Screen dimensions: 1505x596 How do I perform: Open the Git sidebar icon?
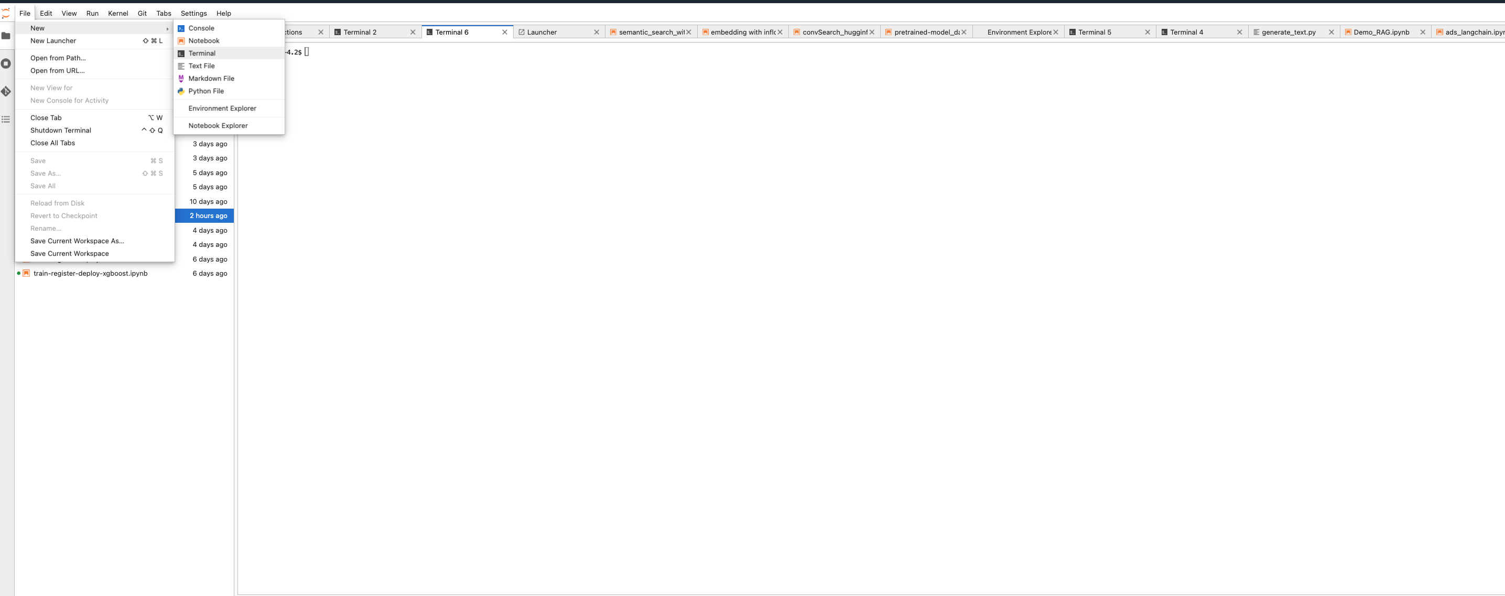click(x=6, y=91)
